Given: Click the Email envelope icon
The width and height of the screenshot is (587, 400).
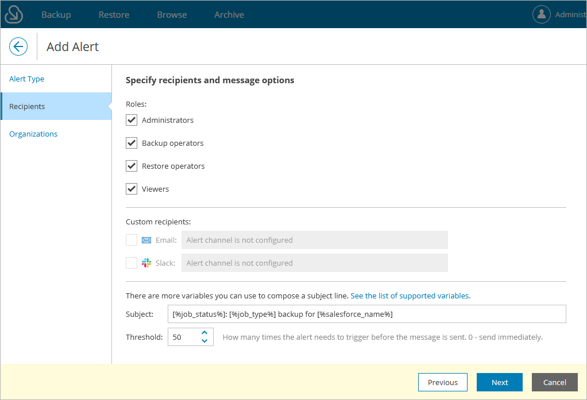Looking at the screenshot, I should (x=147, y=239).
